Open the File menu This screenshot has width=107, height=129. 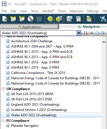pos(4,11)
